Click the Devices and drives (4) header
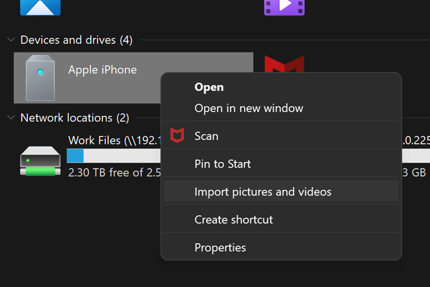 (76, 40)
